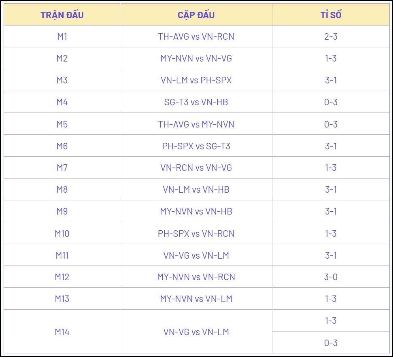The height and width of the screenshot is (357, 393).
Task: Click the 0-3 score in M14
Action: click(x=331, y=342)
